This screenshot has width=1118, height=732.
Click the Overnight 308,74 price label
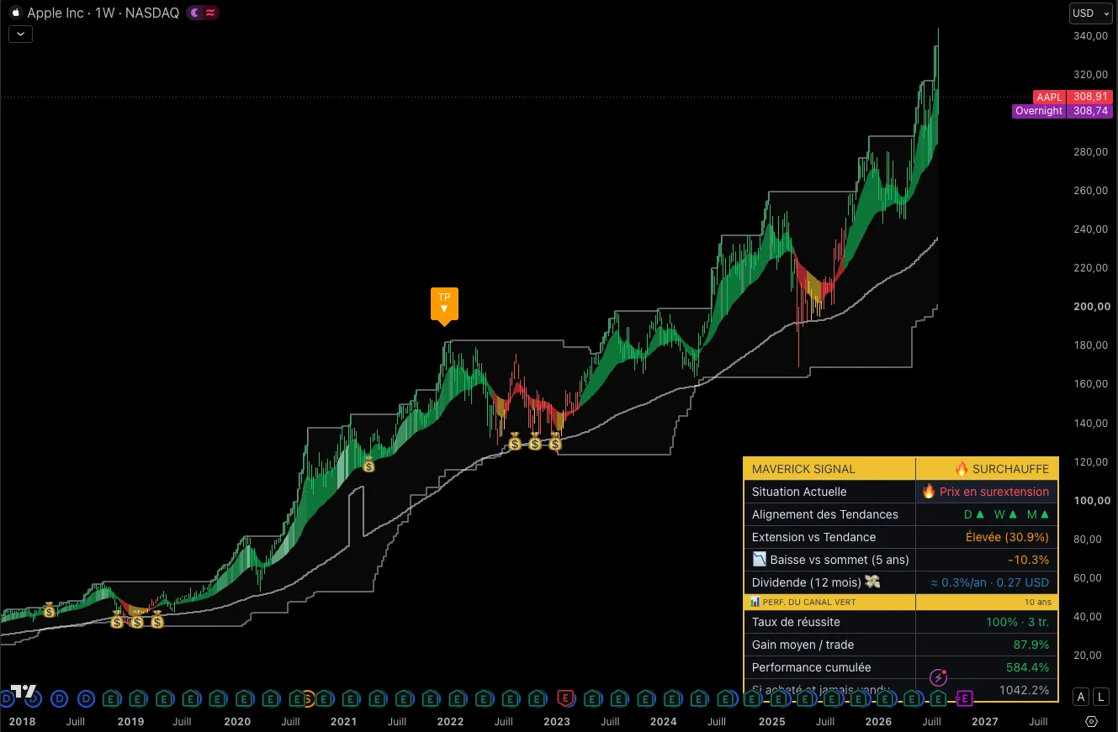pyautogui.click(x=1062, y=111)
